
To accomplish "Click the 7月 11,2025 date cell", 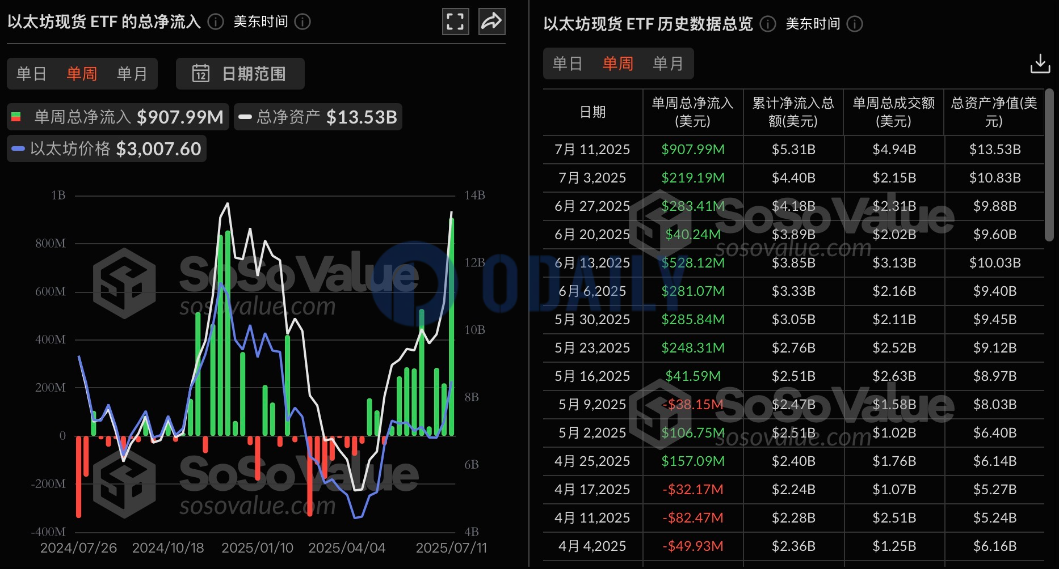I will [592, 150].
